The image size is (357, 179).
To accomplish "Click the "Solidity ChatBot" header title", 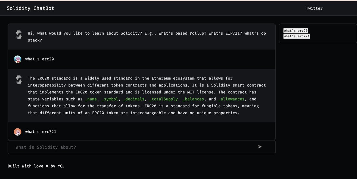I will pyautogui.click(x=30, y=8).
